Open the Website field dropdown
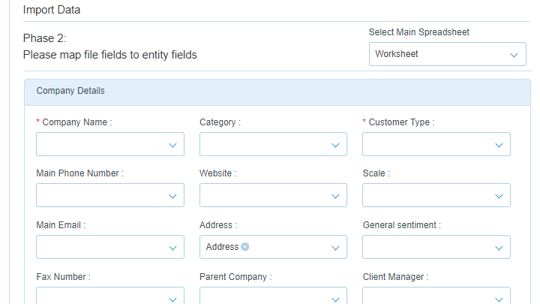The image size is (540, 304). [273, 195]
